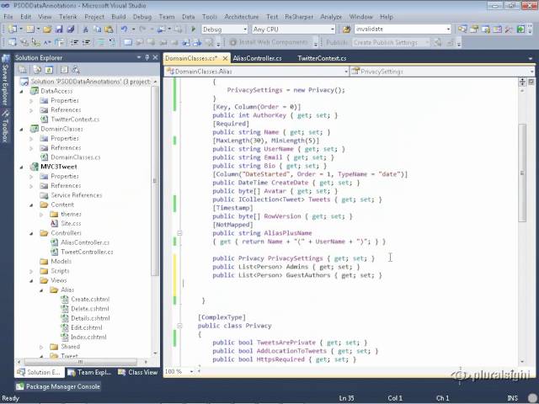Image resolution: width=539 pixels, height=404 pixels.
Task: Select Create.cshtml in the Alias folder
Action: [90, 300]
